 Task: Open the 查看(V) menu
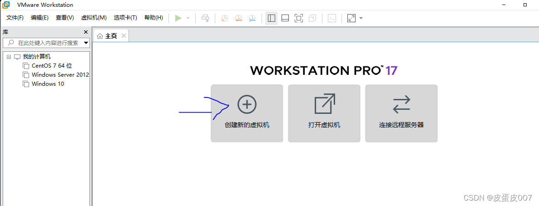(65, 18)
